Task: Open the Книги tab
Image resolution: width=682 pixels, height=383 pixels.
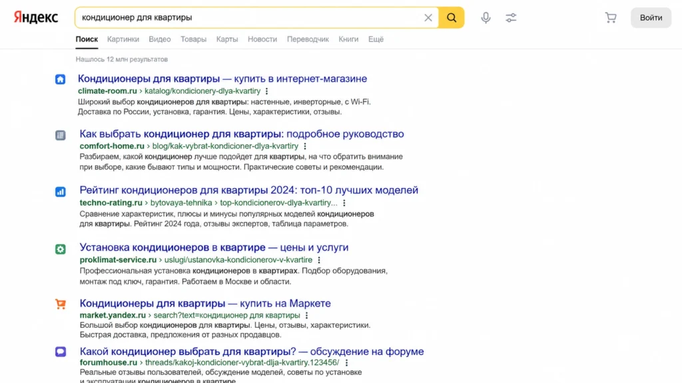Action: pos(348,39)
